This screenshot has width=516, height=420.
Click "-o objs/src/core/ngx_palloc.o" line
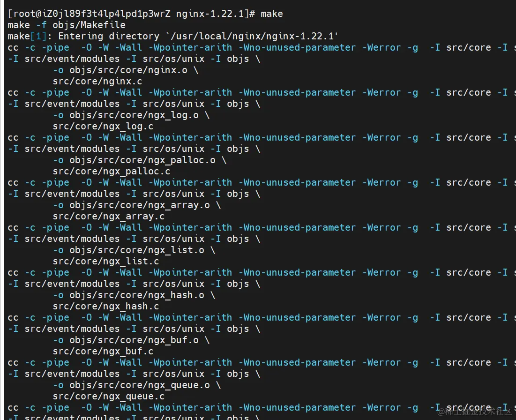tap(140, 160)
